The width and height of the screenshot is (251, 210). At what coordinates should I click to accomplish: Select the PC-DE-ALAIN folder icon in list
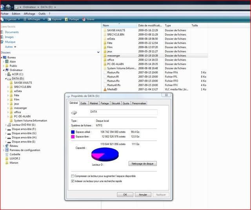click(105, 64)
